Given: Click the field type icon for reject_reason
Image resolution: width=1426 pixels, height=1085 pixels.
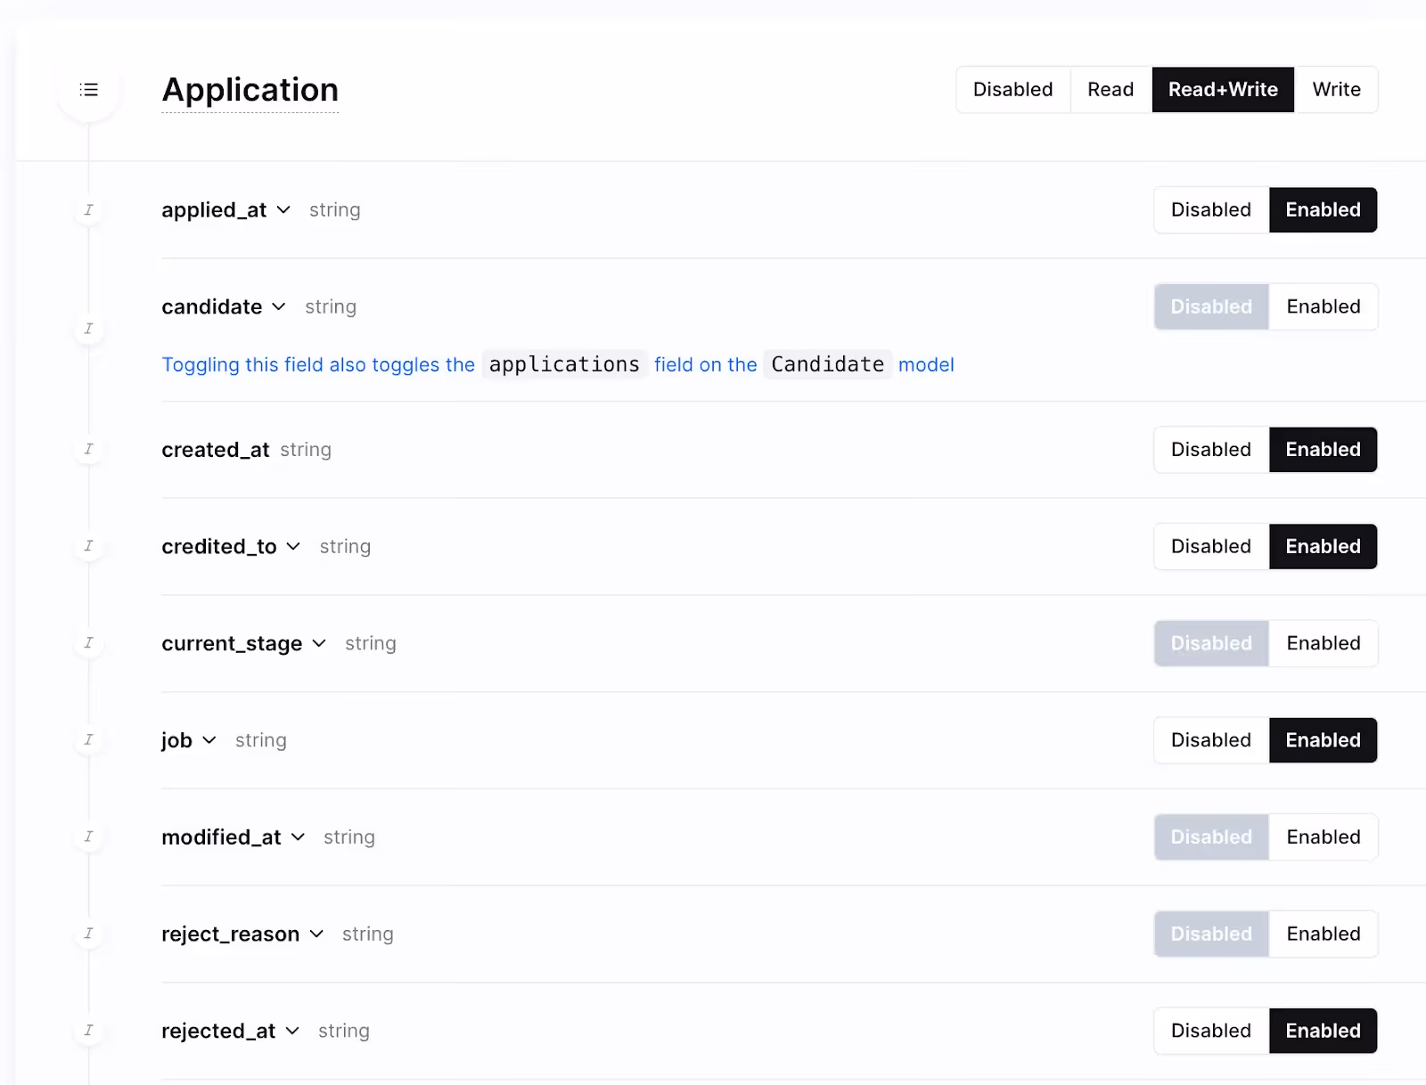Looking at the screenshot, I should coord(88,934).
